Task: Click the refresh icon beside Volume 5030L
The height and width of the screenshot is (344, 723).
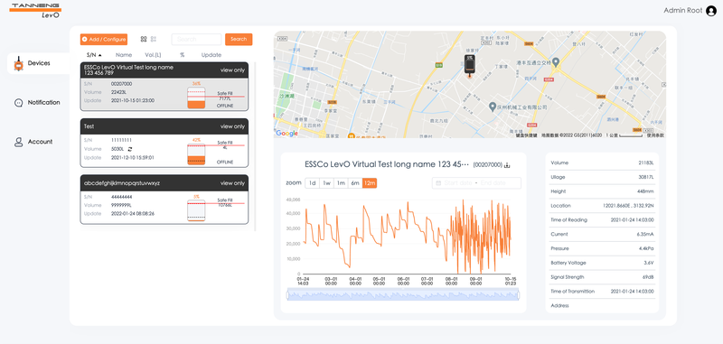Action: pos(130,149)
